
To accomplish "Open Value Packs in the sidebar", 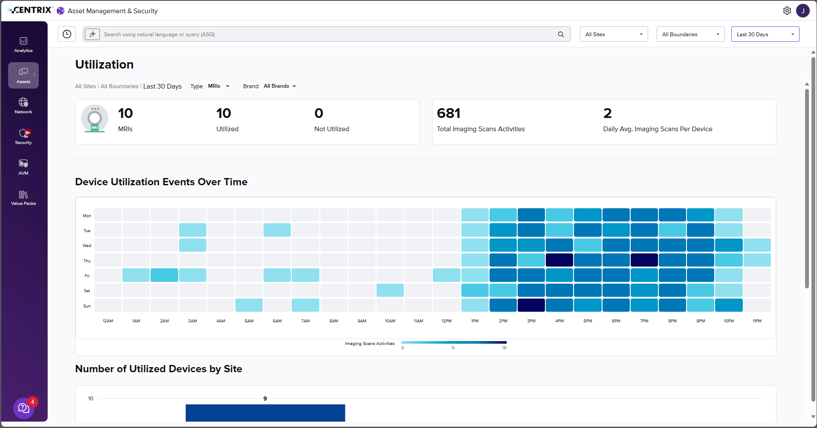I will tap(23, 198).
